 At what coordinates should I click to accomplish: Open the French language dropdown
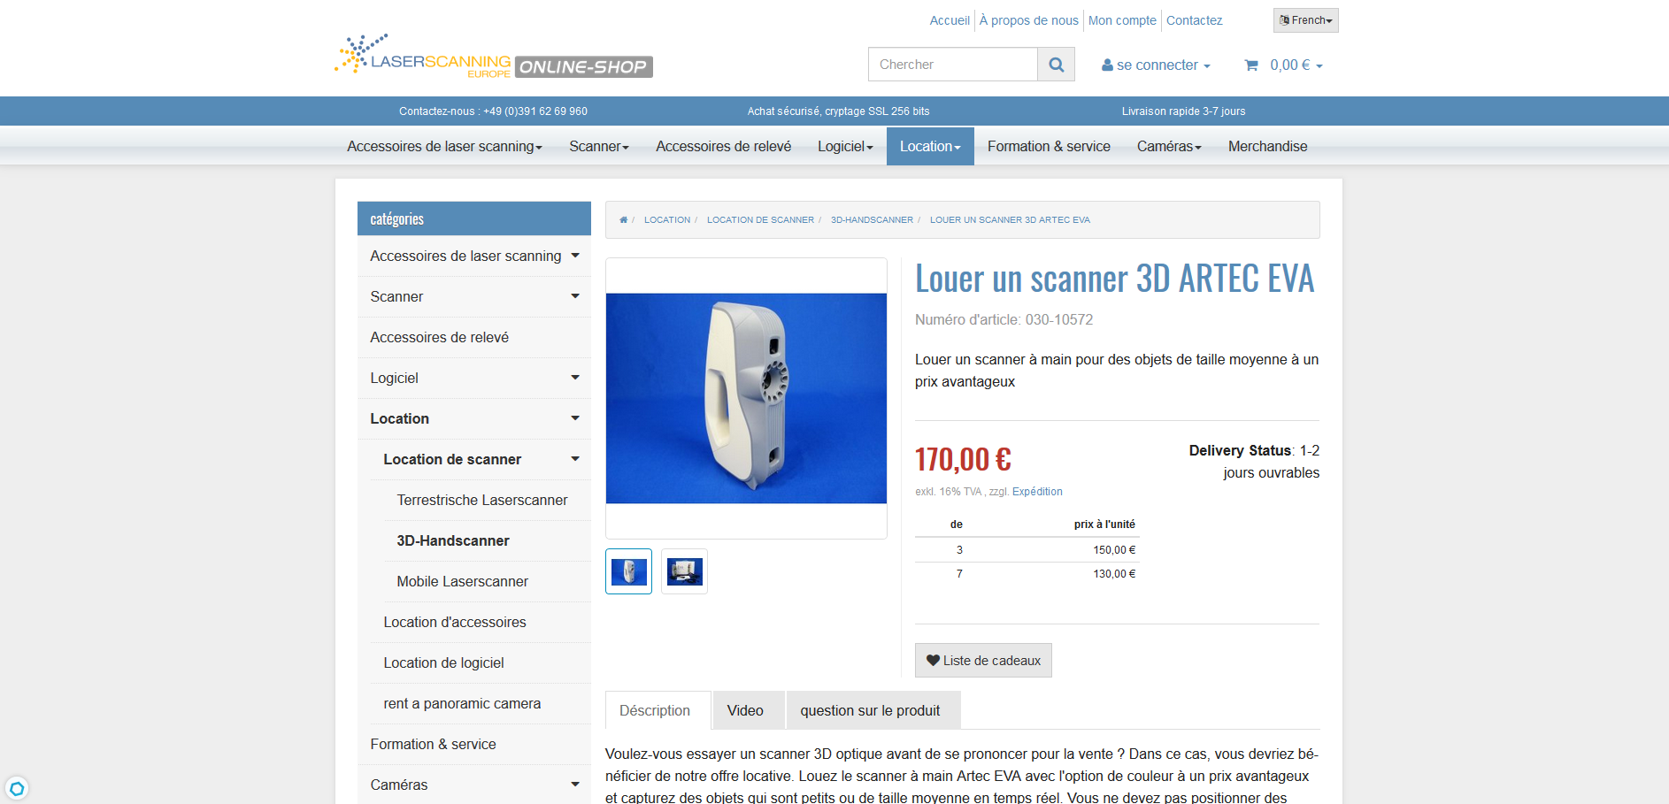coord(1305,20)
